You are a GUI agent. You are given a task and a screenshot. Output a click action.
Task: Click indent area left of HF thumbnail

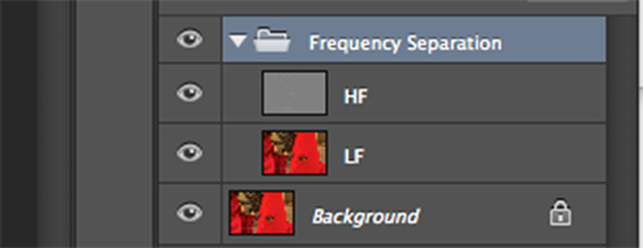click(242, 93)
